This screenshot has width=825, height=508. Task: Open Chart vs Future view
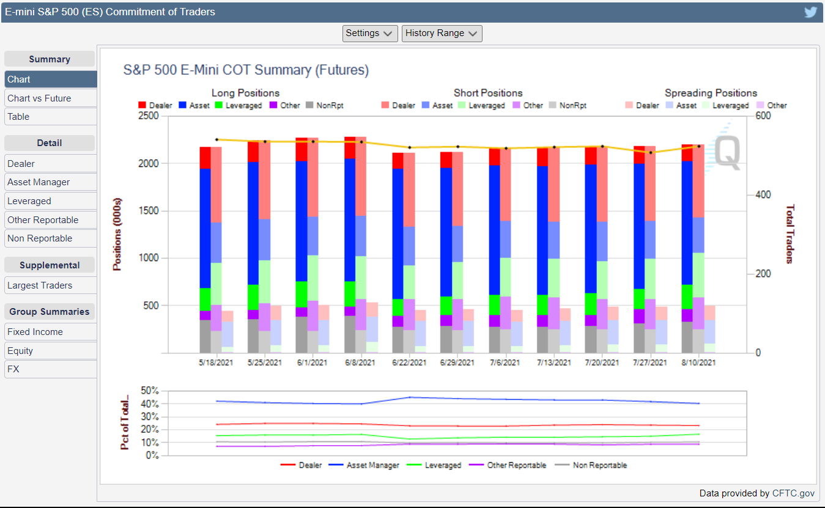pyautogui.click(x=50, y=98)
